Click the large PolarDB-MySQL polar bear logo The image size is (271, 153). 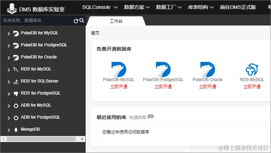pos(119,69)
